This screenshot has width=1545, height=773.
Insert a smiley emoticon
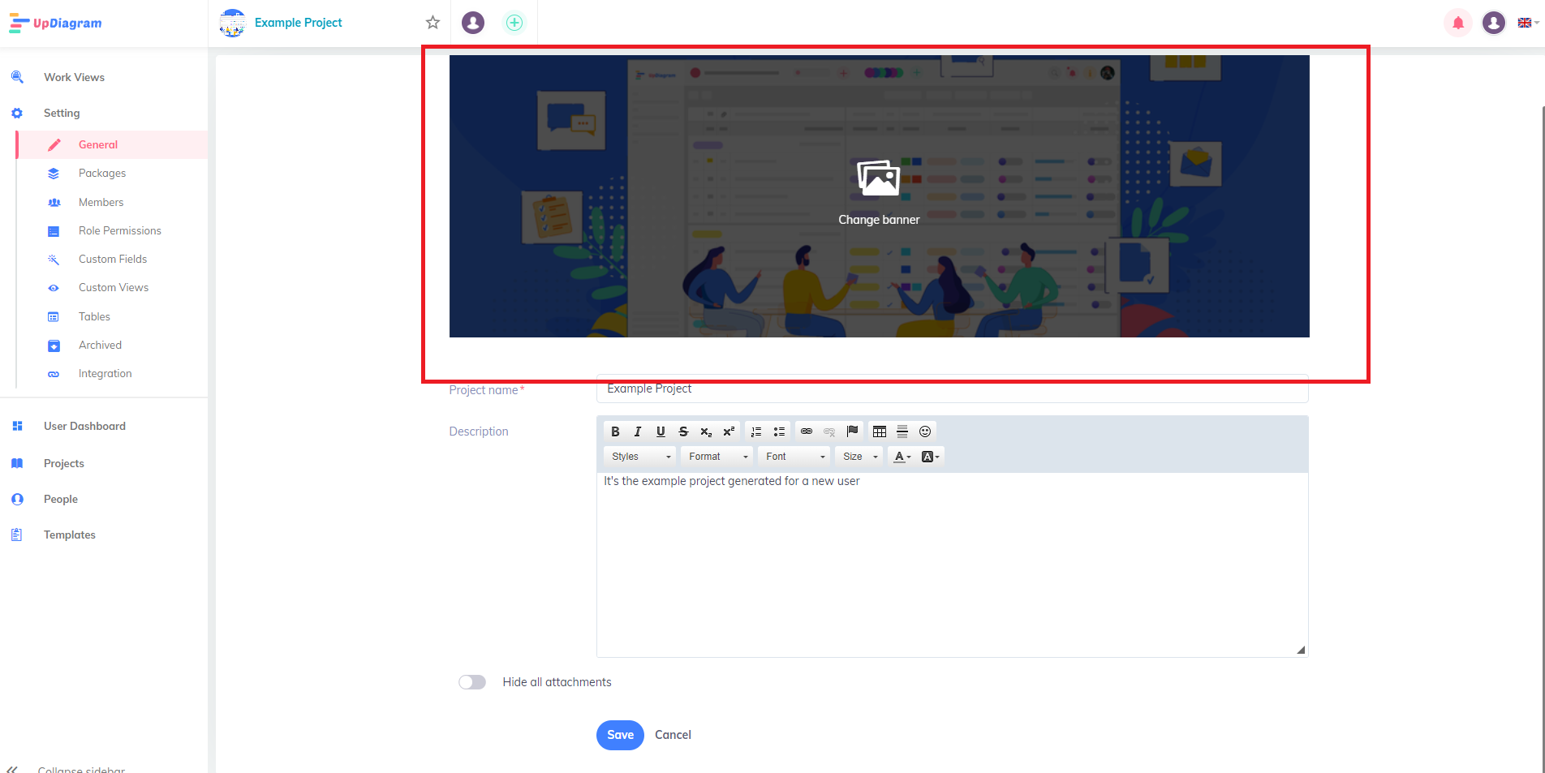[925, 432]
